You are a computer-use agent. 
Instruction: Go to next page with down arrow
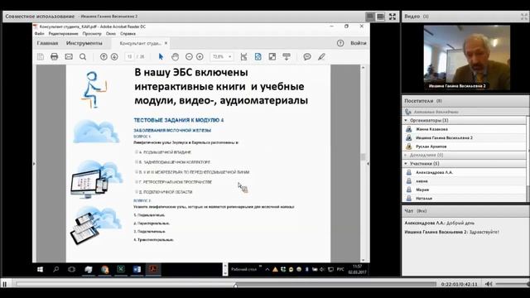(114, 57)
